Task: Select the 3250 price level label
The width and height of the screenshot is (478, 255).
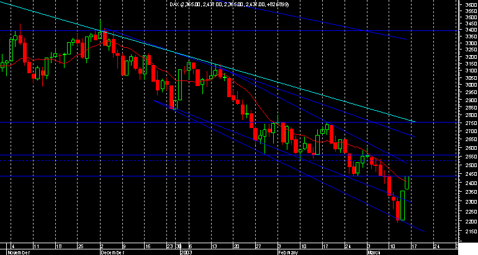Action: [x=471, y=50]
